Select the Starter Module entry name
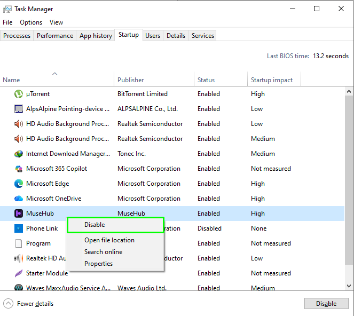The image size is (354, 316). pyautogui.click(x=47, y=273)
